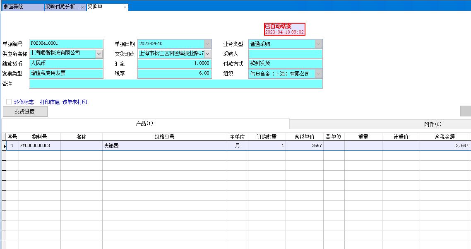Close the 采购单 tab
Viewport: 471px width, 249px height.
(x=125, y=7)
